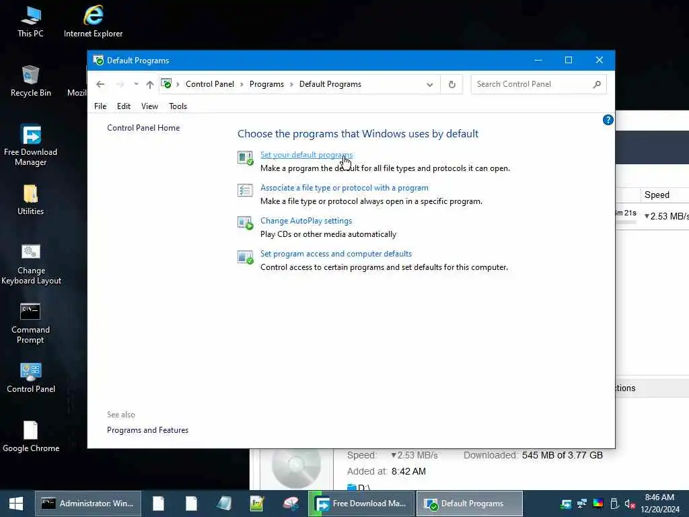The image size is (689, 517).
Task: Select Free Download Manager desktop icon
Action: (x=30, y=145)
